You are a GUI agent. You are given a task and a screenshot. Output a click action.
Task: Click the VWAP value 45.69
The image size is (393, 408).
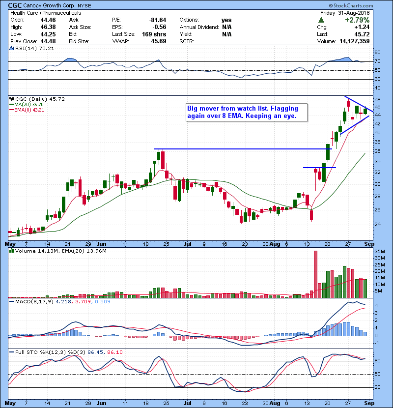coord(159,41)
